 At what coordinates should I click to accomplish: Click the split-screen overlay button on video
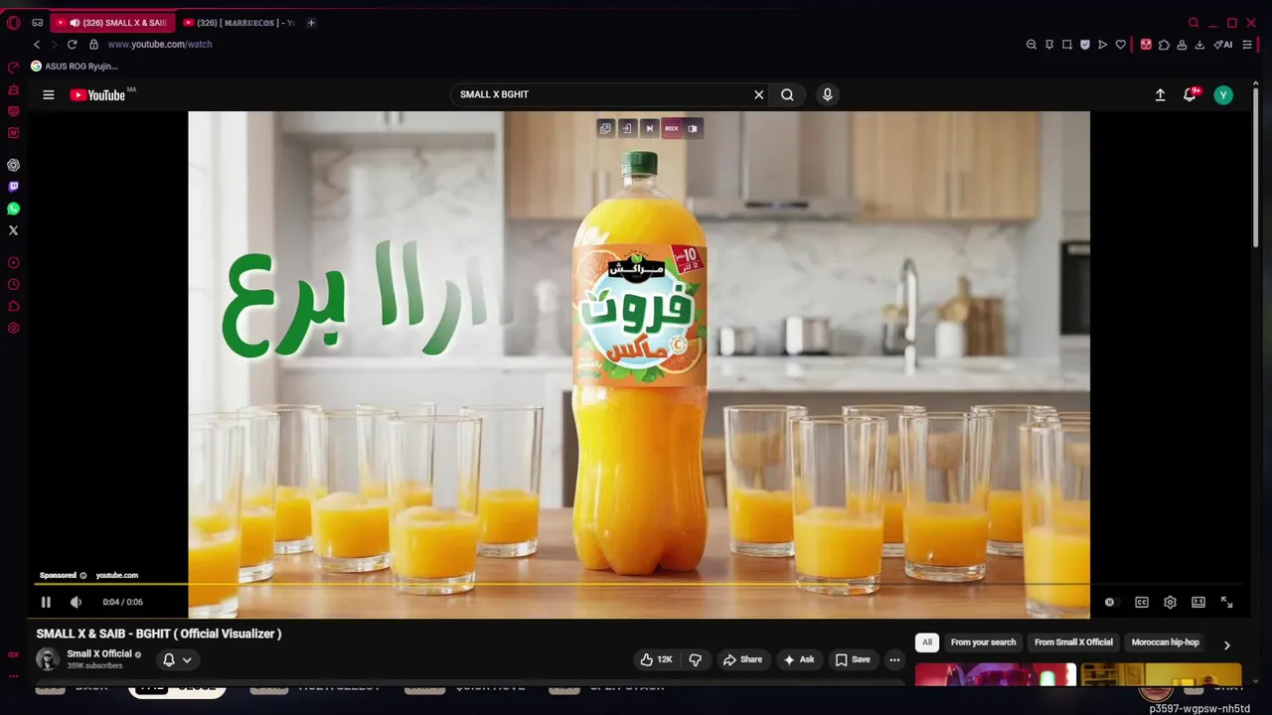point(693,128)
